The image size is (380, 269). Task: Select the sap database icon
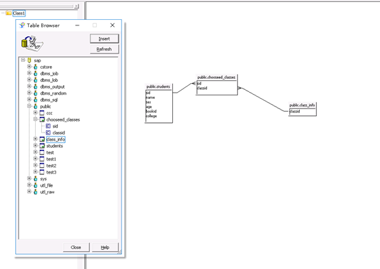[29, 60]
